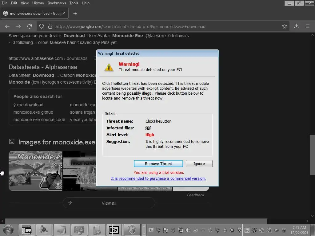Image resolution: width=315 pixels, height=236 pixels.
Task: Open the Bookmarks menu
Action: pos(57,3)
